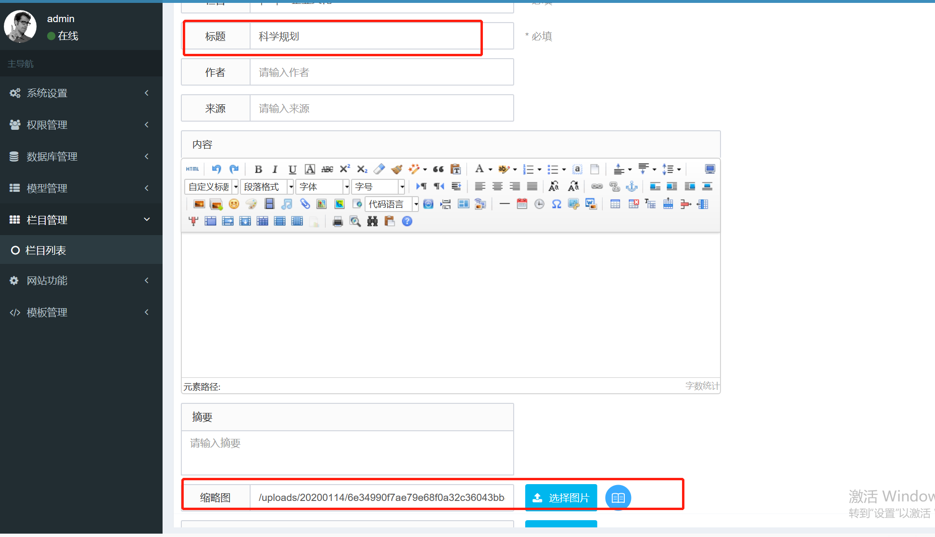Insert music with note icon

287,204
